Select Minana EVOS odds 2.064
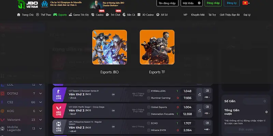 pyautogui.click(x=187, y=130)
